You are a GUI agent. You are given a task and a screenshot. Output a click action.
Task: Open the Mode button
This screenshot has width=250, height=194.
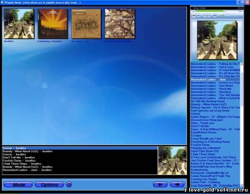pyautogui.click(x=18, y=184)
